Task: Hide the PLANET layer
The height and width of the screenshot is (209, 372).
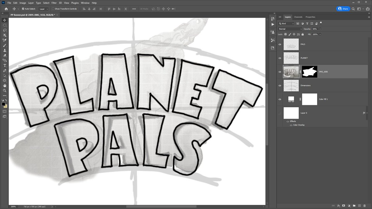Action: click(x=280, y=58)
